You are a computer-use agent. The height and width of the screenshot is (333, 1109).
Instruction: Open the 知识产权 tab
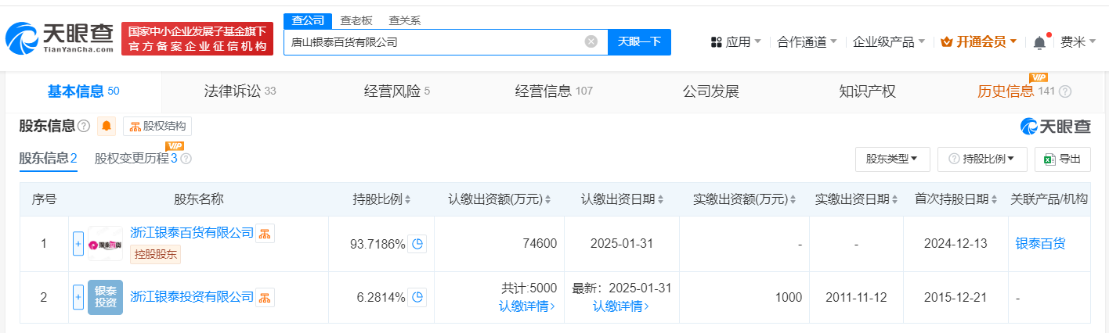pyautogui.click(x=867, y=91)
